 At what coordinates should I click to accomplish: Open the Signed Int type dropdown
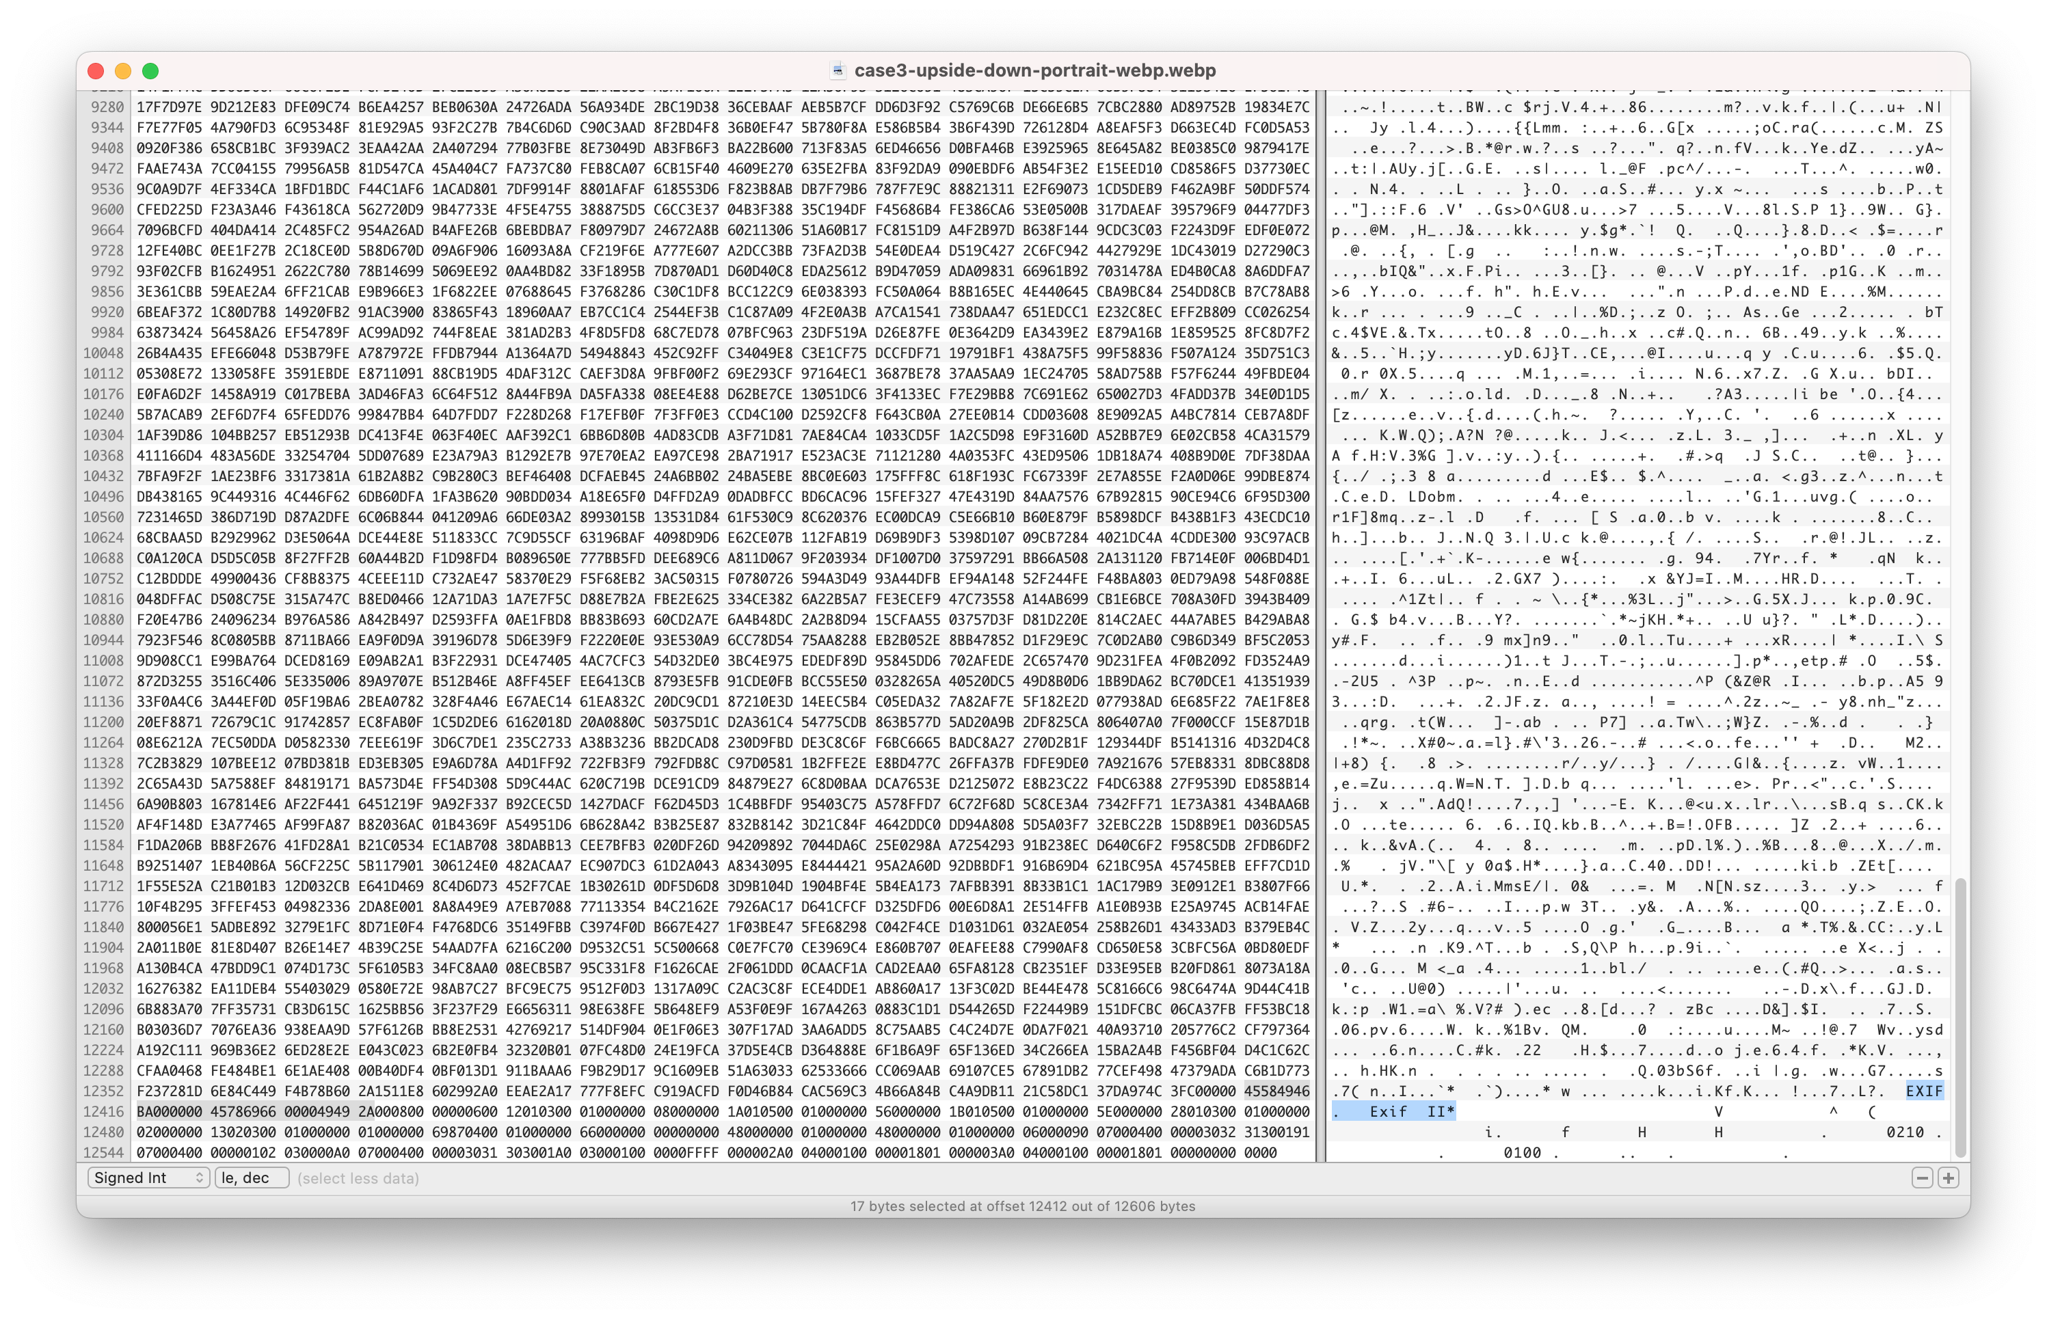149,1178
